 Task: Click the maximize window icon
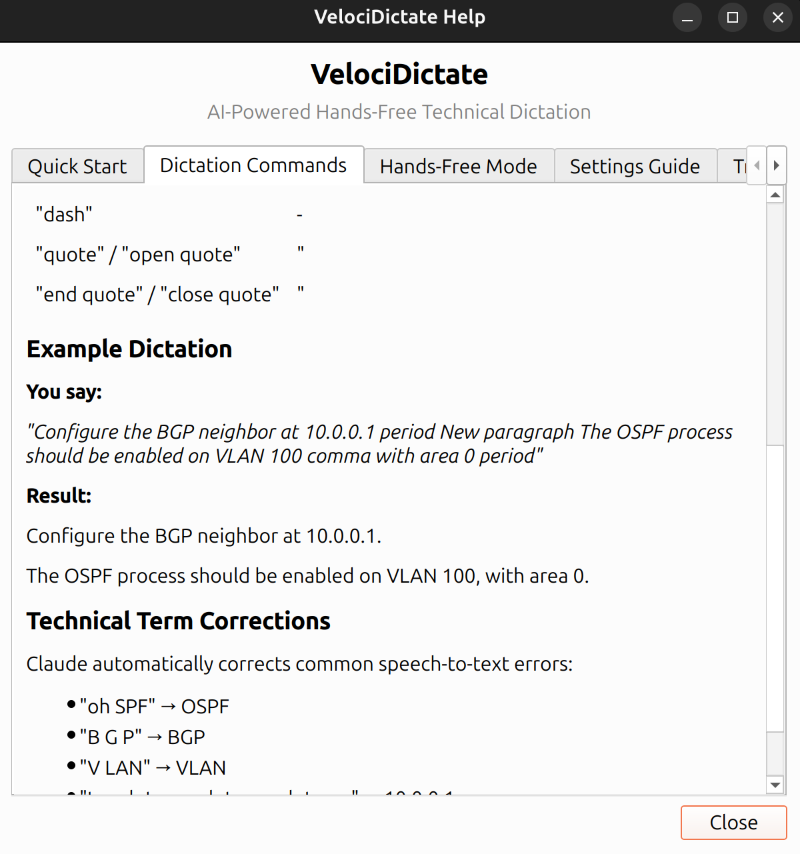733,17
